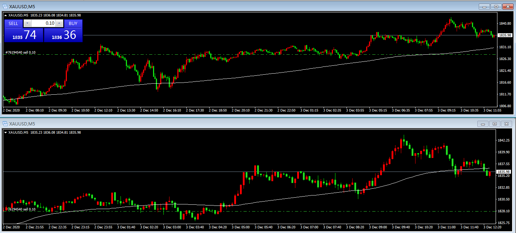516x233 pixels.
Task: Click the upper window's chart title icon
Action: coord(5,6)
